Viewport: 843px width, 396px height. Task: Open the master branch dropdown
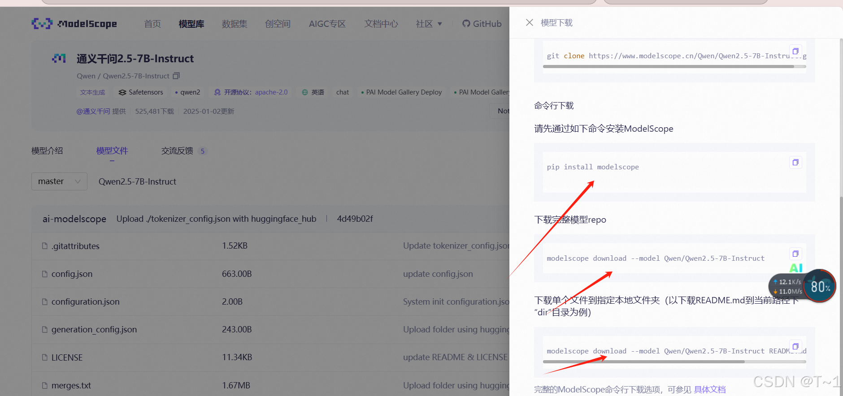59,181
